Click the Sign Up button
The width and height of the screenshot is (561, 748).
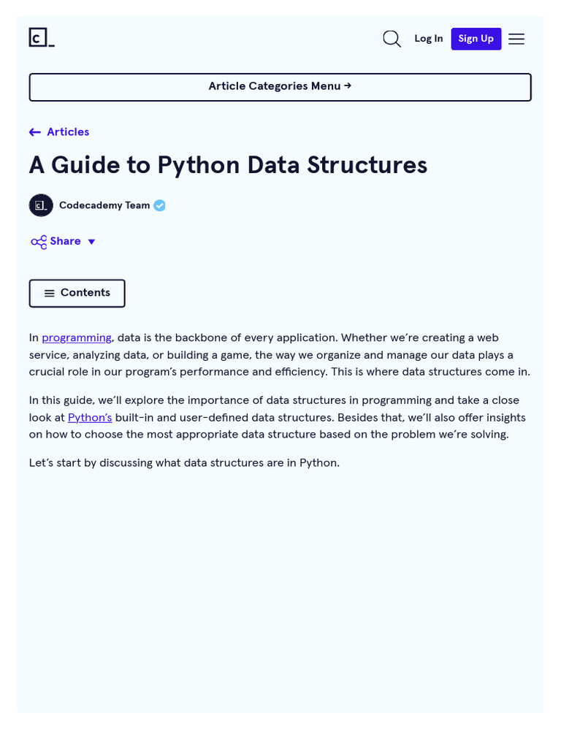[476, 39]
